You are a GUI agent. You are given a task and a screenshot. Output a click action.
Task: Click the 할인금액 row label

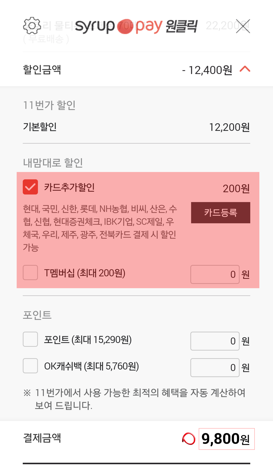pos(42,69)
